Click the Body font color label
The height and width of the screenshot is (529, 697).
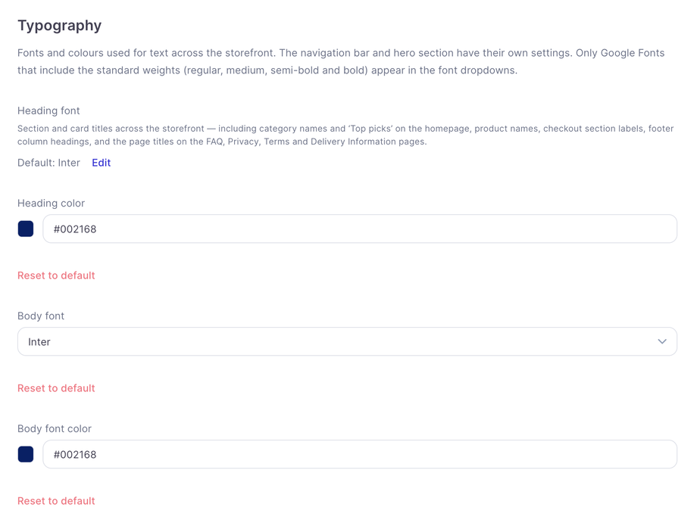pos(55,428)
